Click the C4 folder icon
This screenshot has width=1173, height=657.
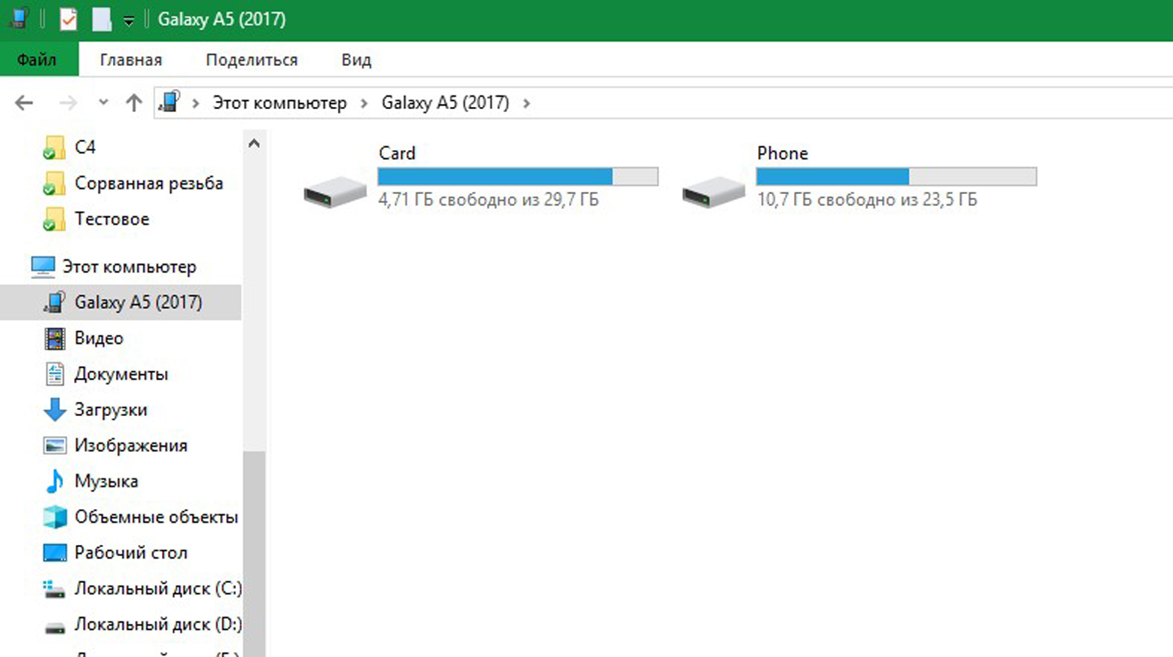54,148
